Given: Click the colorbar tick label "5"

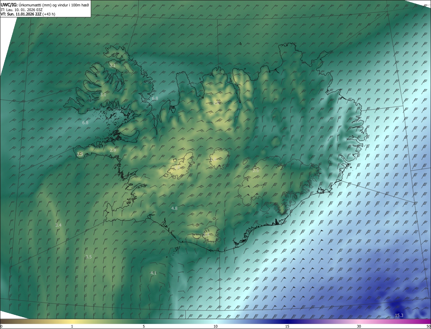Looking at the screenshot, I should point(144,326).
